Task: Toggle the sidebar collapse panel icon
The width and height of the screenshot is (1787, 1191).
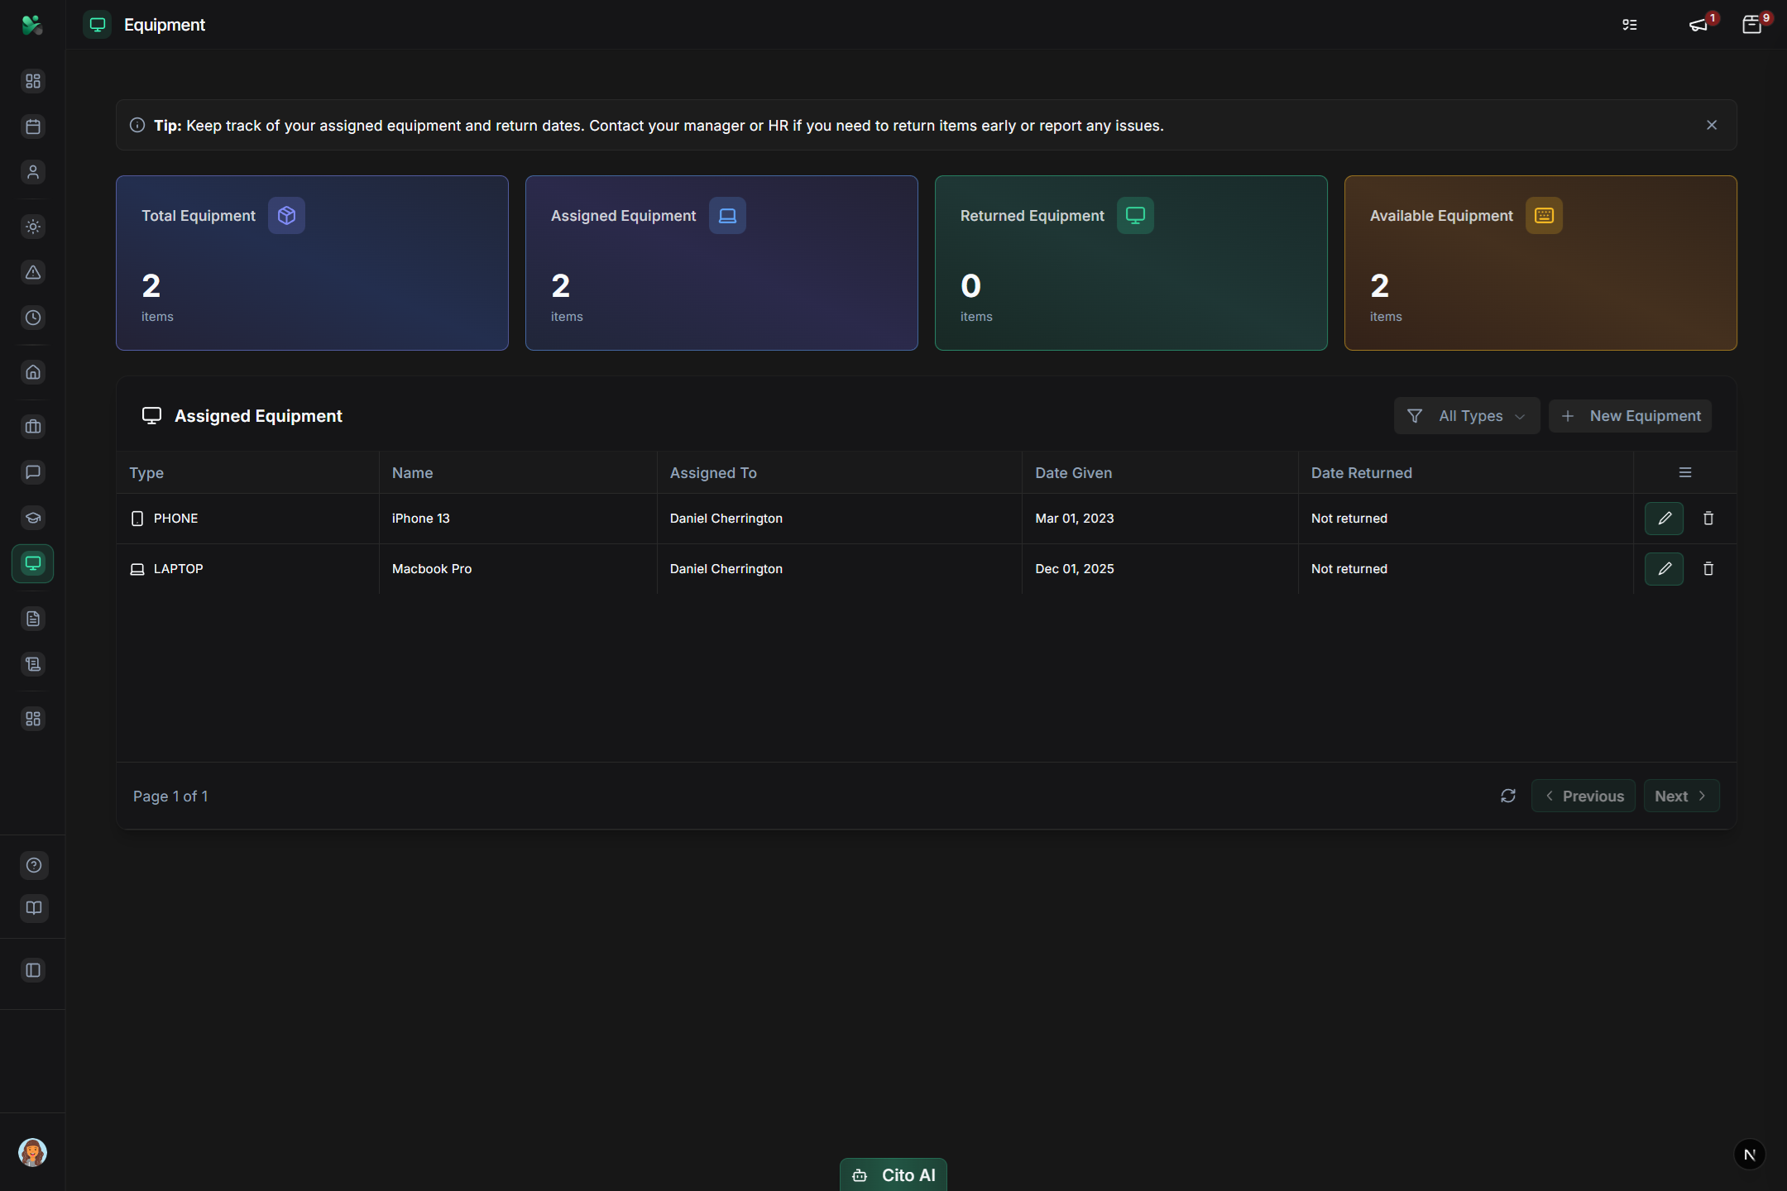Action: pos(33,970)
